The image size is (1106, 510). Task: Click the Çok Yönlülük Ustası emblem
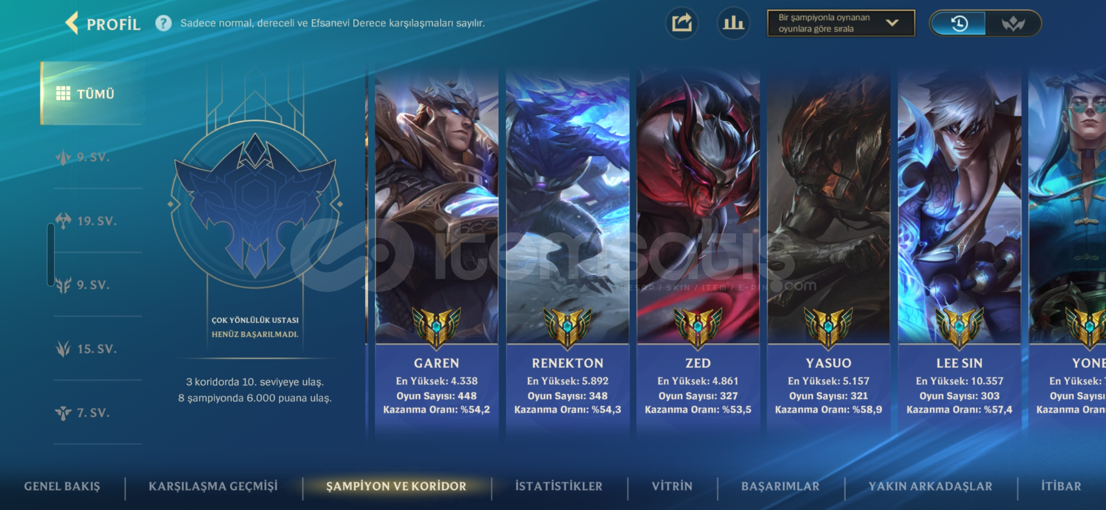(x=255, y=204)
